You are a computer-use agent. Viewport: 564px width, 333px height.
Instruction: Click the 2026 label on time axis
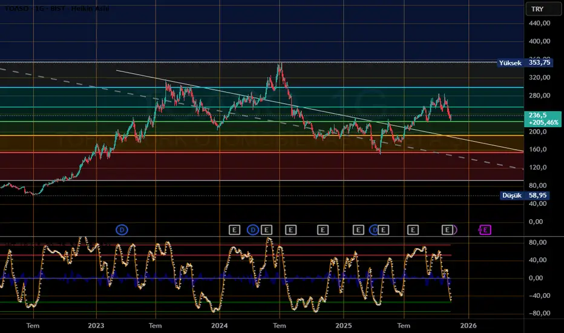(x=468, y=325)
